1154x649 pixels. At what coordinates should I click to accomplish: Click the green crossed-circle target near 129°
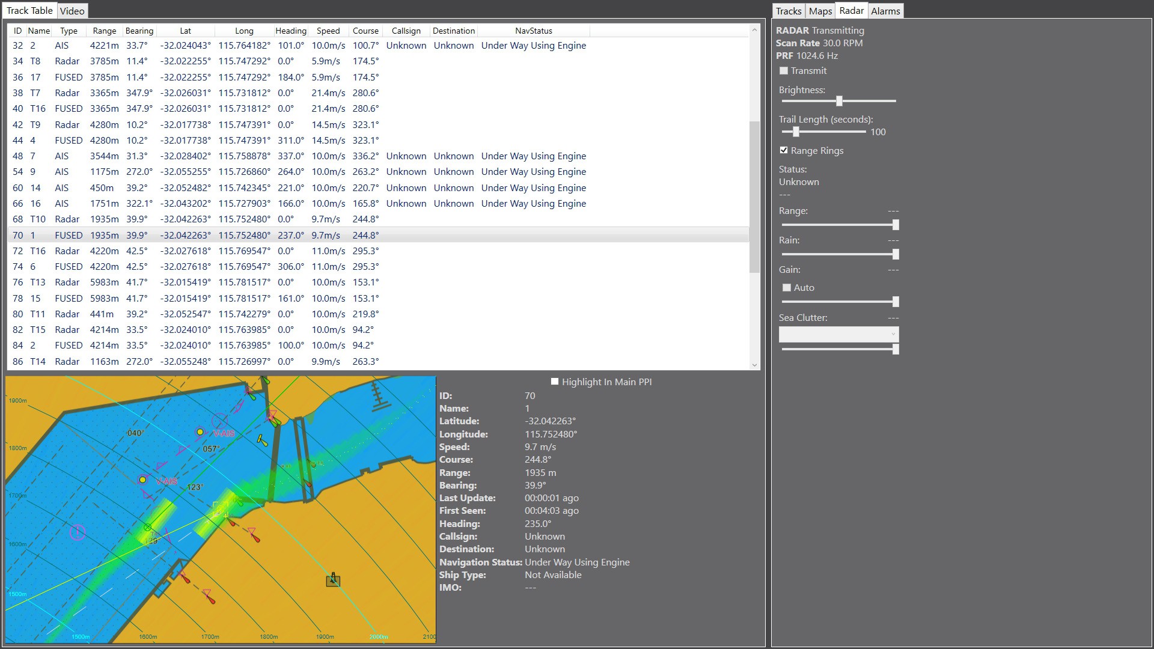point(147,528)
